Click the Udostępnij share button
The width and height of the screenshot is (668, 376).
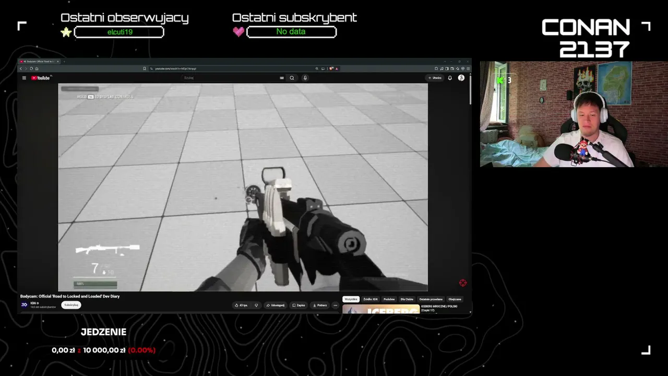point(275,305)
